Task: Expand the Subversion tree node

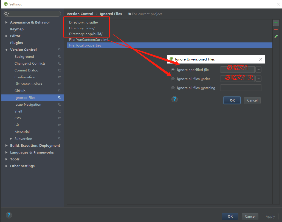Action: tap(11, 139)
